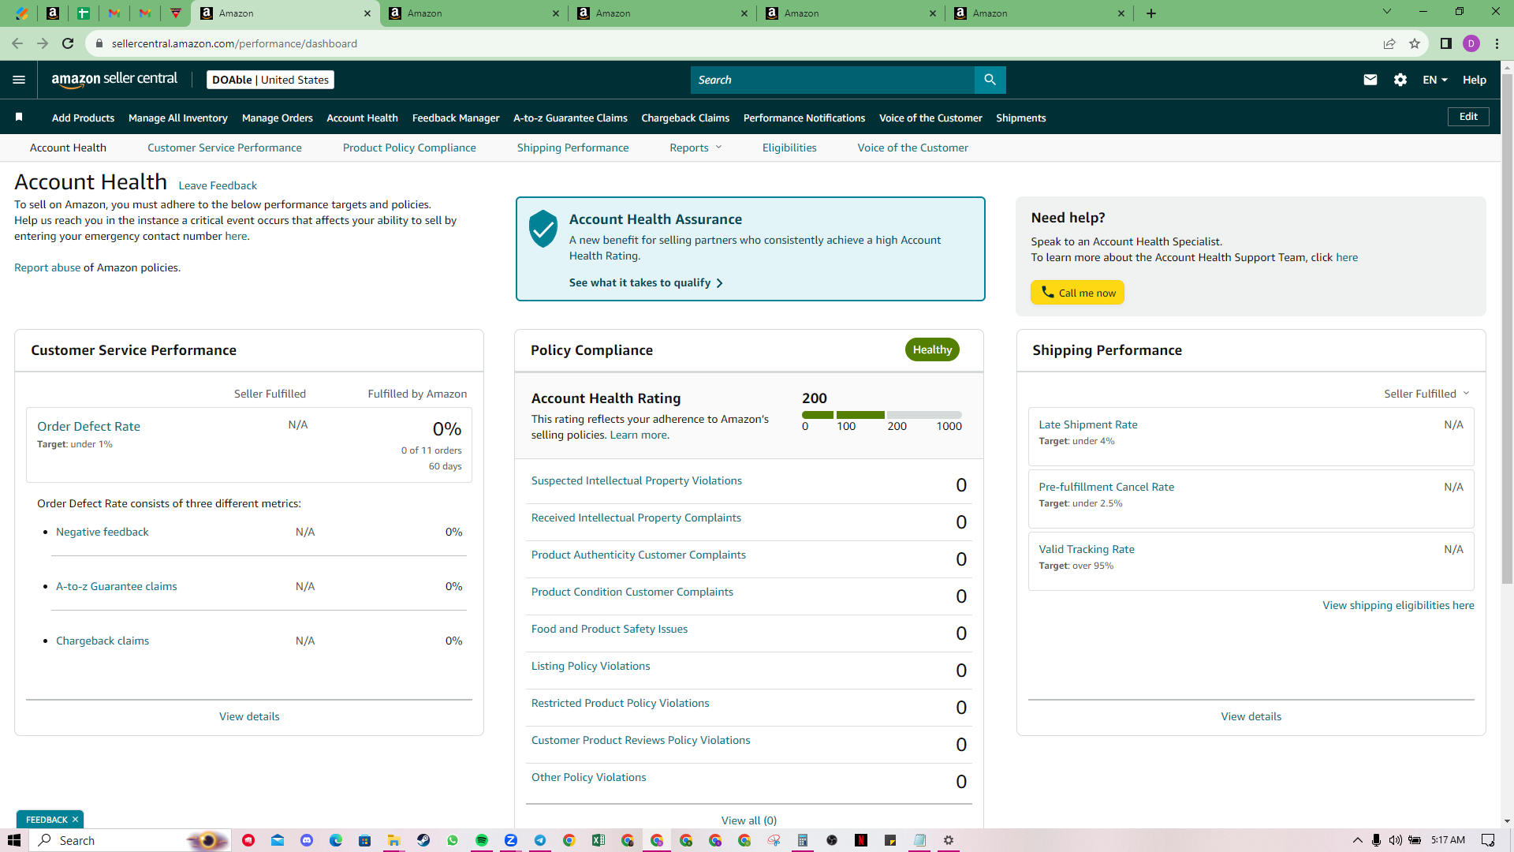
Task: Click the Amazon Seller Central logo
Action: click(x=114, y=80)
